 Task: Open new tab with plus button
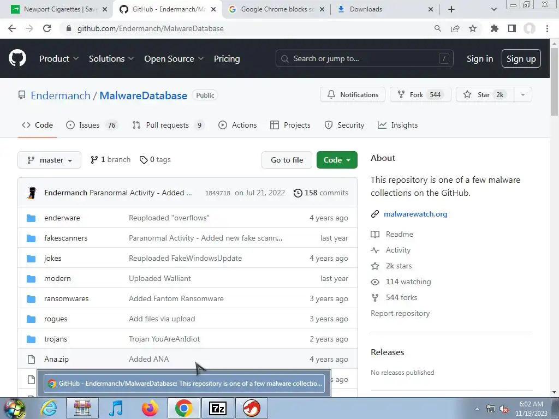(451, 9)
